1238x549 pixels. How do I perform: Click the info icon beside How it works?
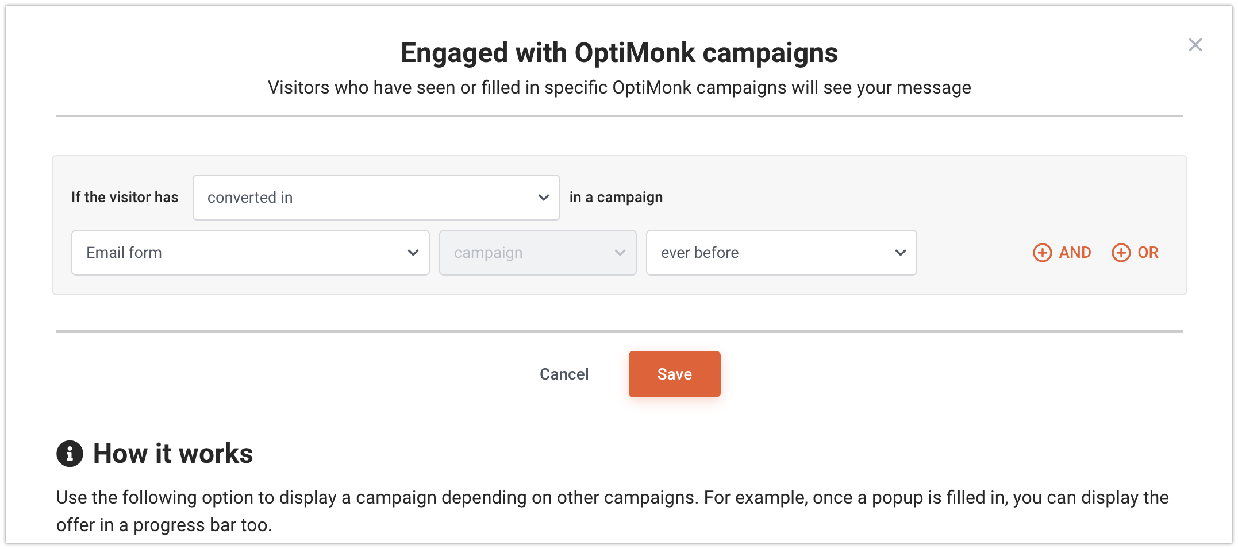click(x=70, y=454)
